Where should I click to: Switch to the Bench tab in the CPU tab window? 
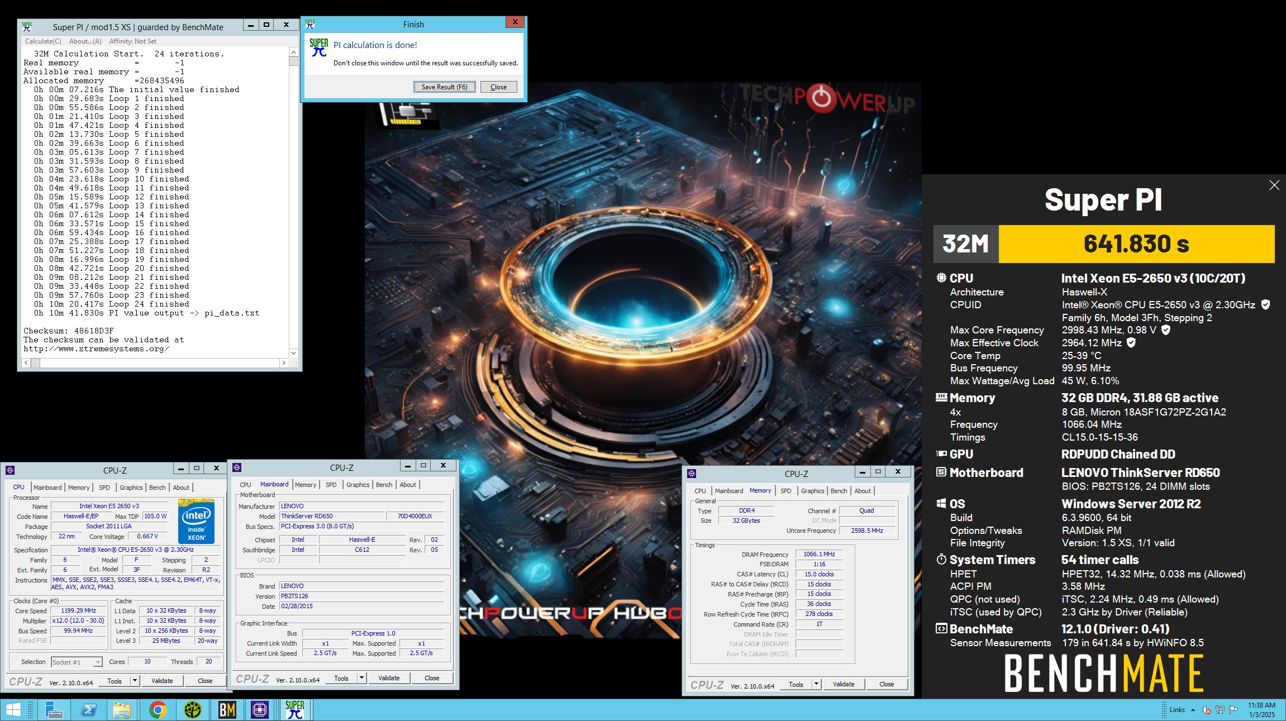click(x=158, y=488)
